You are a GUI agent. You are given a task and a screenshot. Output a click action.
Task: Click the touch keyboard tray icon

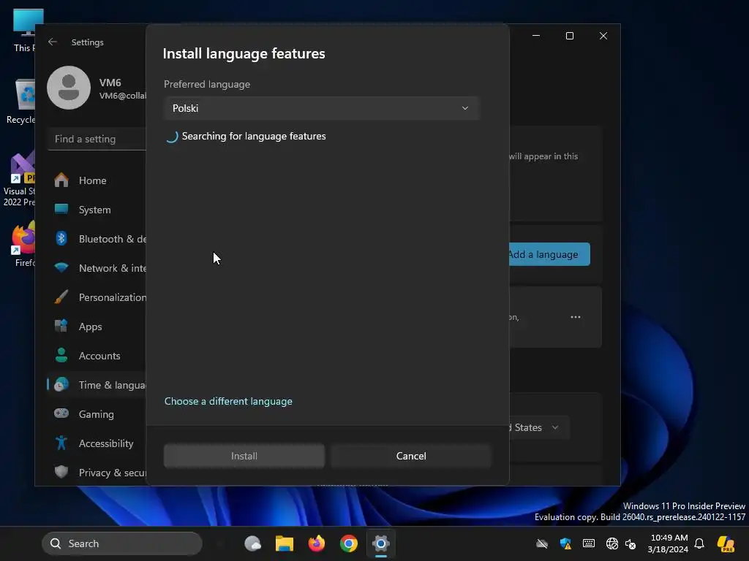coord(589,543)
